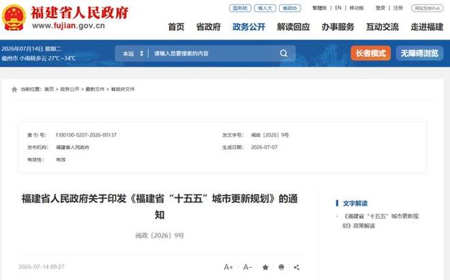450x280 pixels.
Task: Open the 本站 search scope dropdown
Action: tap(133, 53)
